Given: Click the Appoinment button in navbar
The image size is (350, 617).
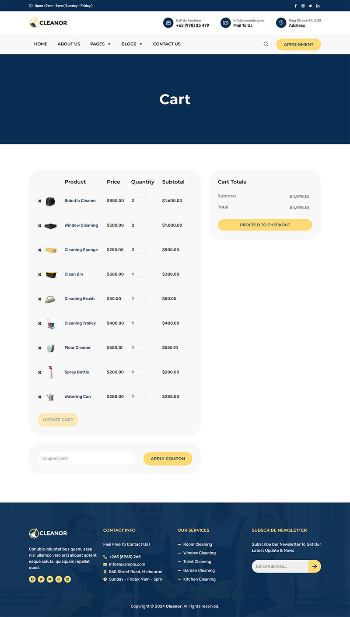Looking at the screenshot, I should [x=298, y=45].
